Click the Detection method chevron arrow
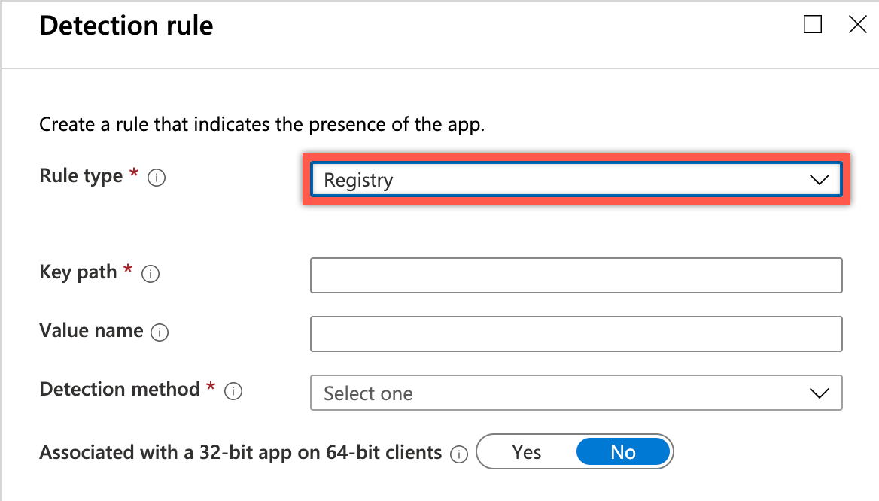Viewport: 879px width, 501px height. click(x=819, y=393)
